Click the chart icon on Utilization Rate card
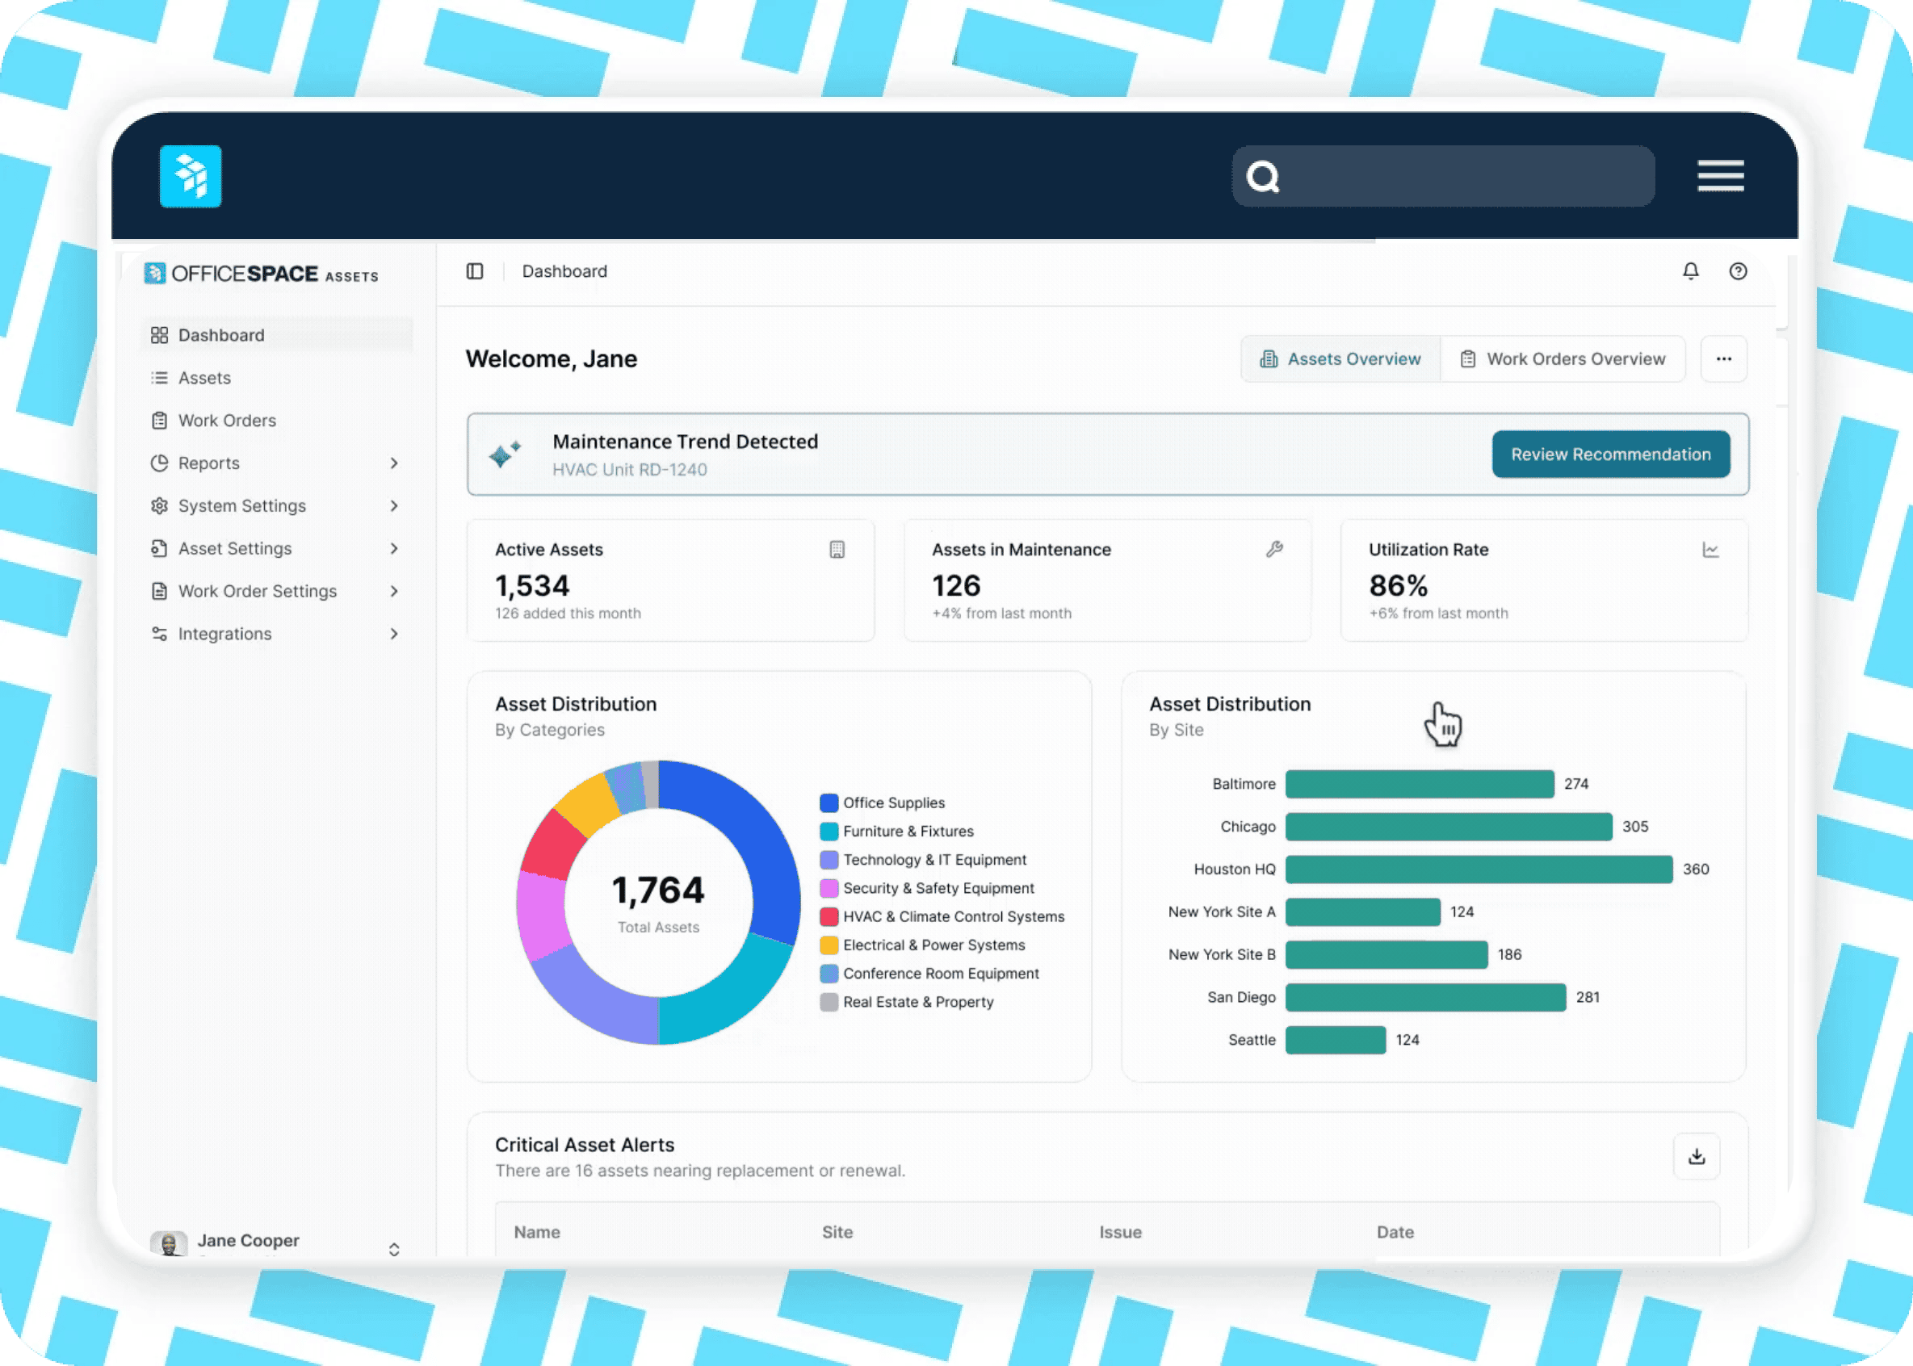Screen dimensions: 1913x1366 pyautogui.click(x=1710, y=550)
